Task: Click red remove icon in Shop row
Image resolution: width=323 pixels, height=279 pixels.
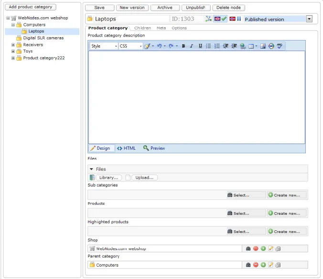Action: click(x=256, y=248)
